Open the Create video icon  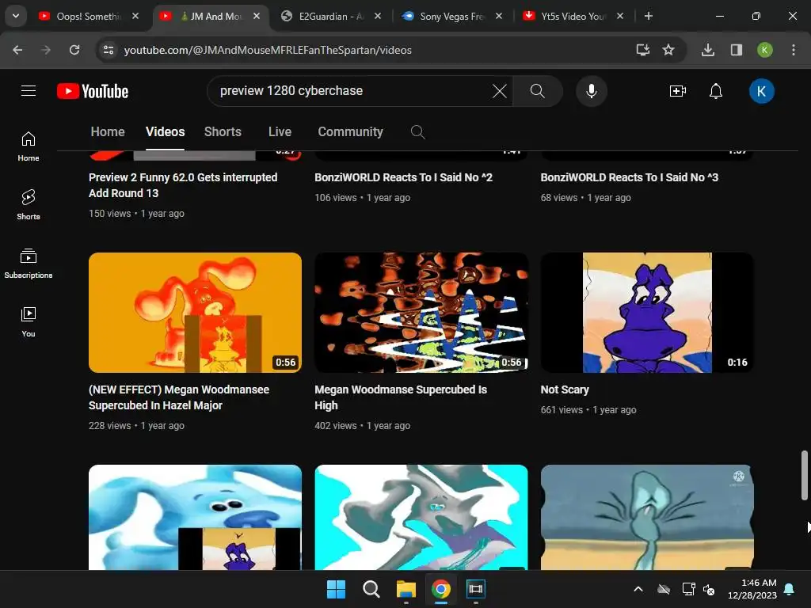click(678, 91)
